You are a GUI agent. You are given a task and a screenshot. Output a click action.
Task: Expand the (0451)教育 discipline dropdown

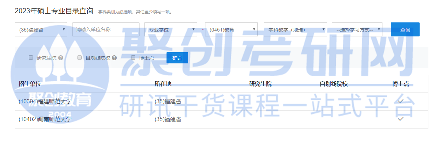[231, 29]
